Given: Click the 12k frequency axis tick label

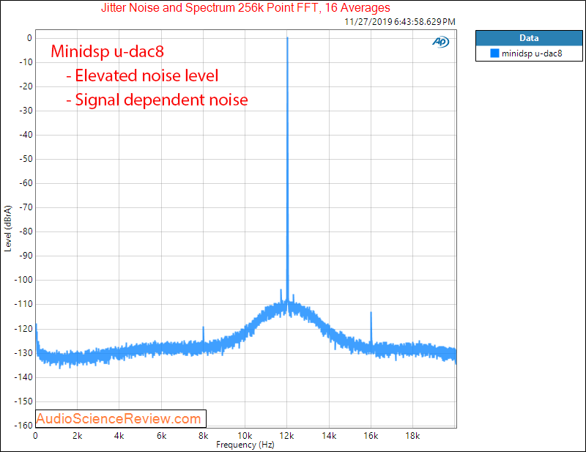Looking at the screenshot, I should coord(286,436).
